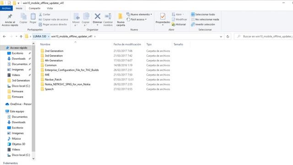Open Objetos 3D in sidebar

click(x=16, y=144)
